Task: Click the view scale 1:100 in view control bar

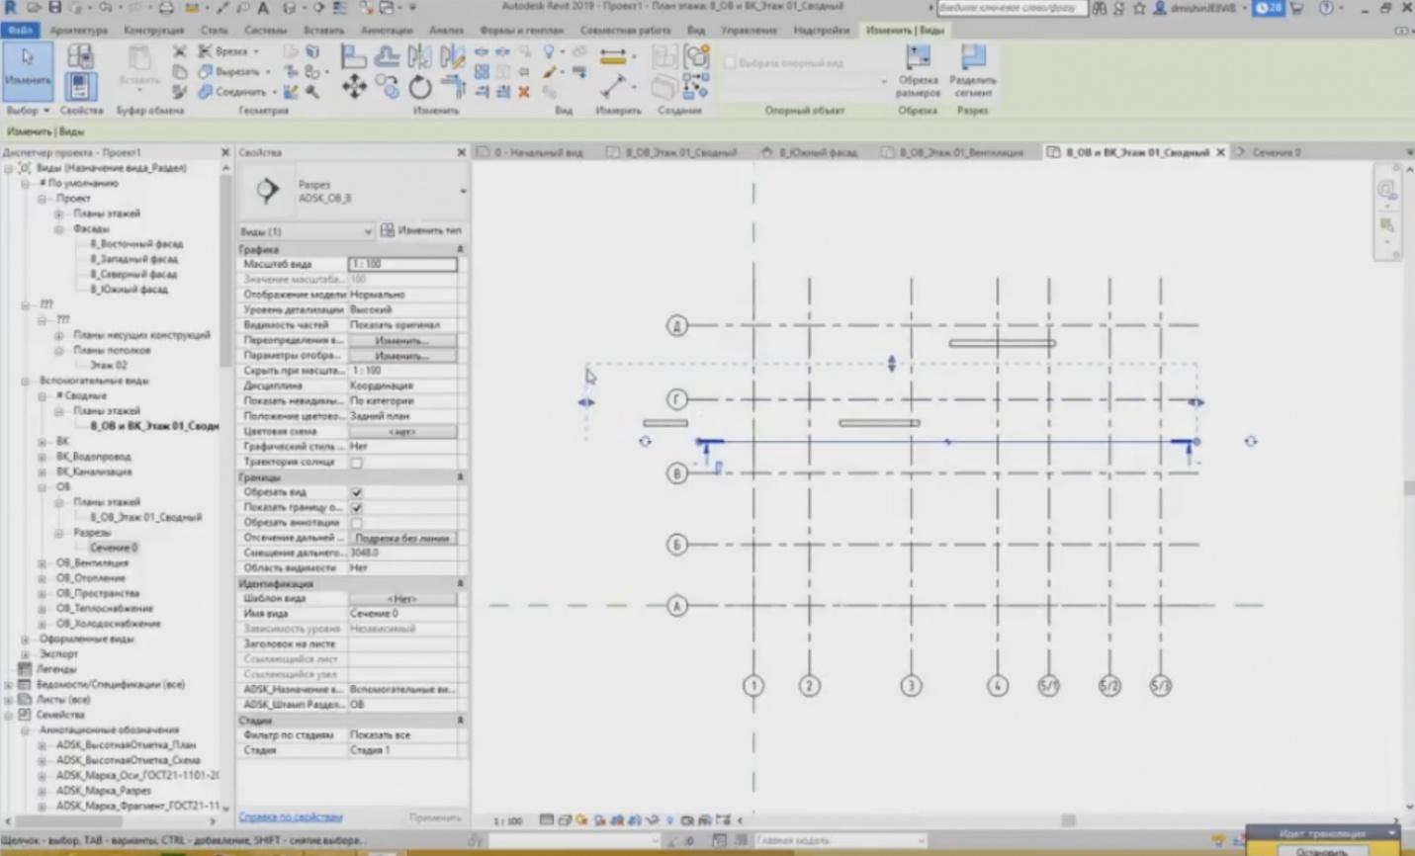Action: [507, 821]
